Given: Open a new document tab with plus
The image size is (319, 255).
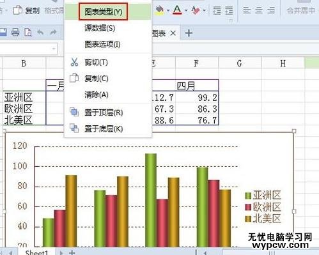Looking at the screenshot, I should tap(189, 33).
